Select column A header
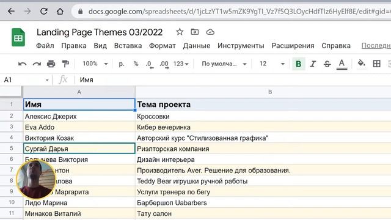This screenshot has height=220, width=391. (79, 92)
